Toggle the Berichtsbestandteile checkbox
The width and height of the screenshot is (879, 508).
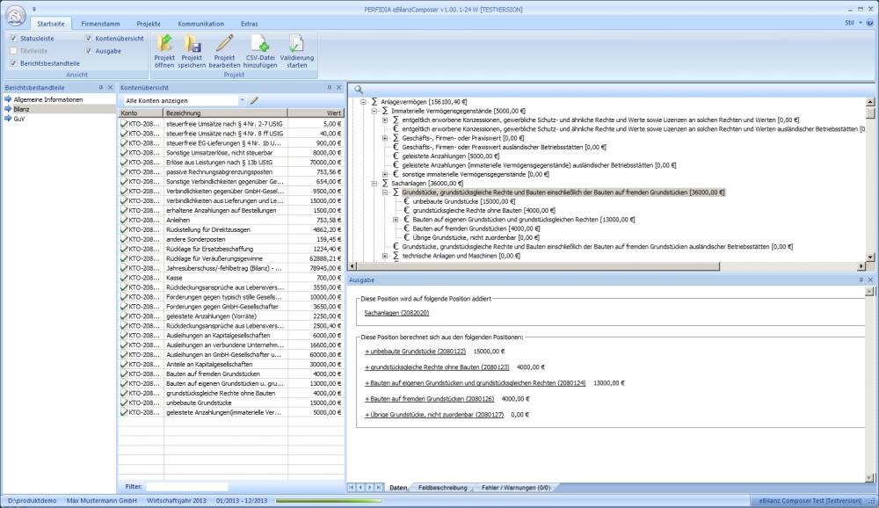coord(13,63)
